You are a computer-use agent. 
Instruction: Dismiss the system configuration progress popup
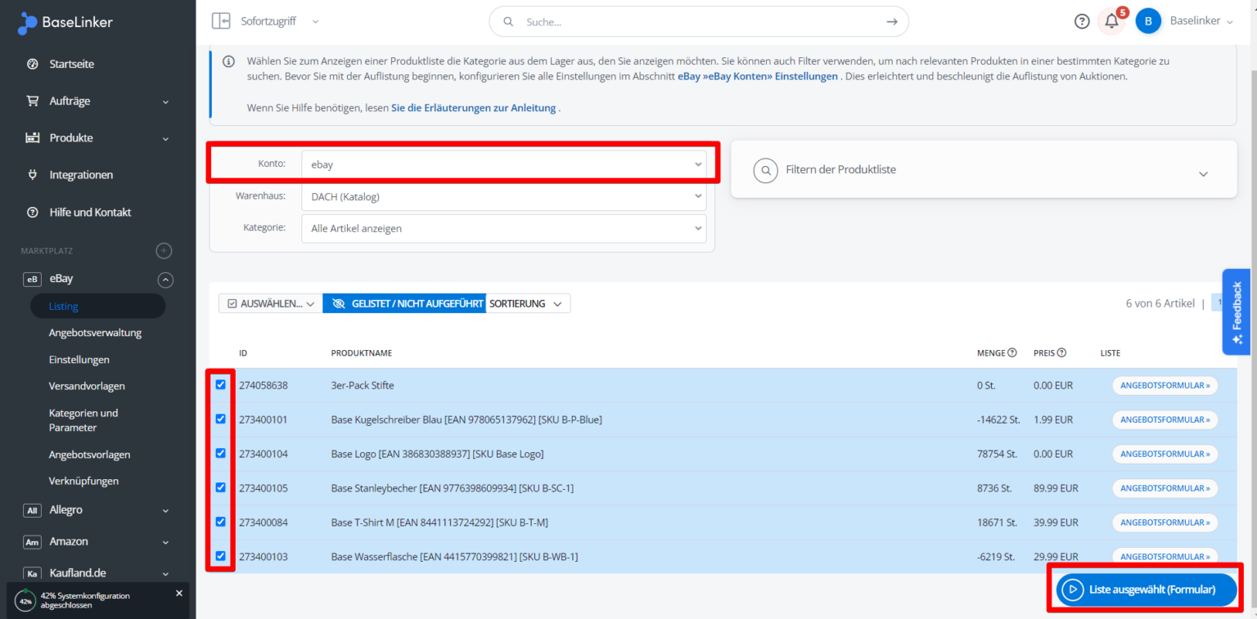(179, 593)
